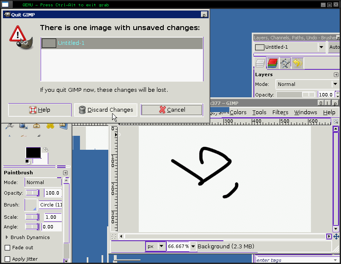Click the Help button in quit dialog

click(40, 110)
